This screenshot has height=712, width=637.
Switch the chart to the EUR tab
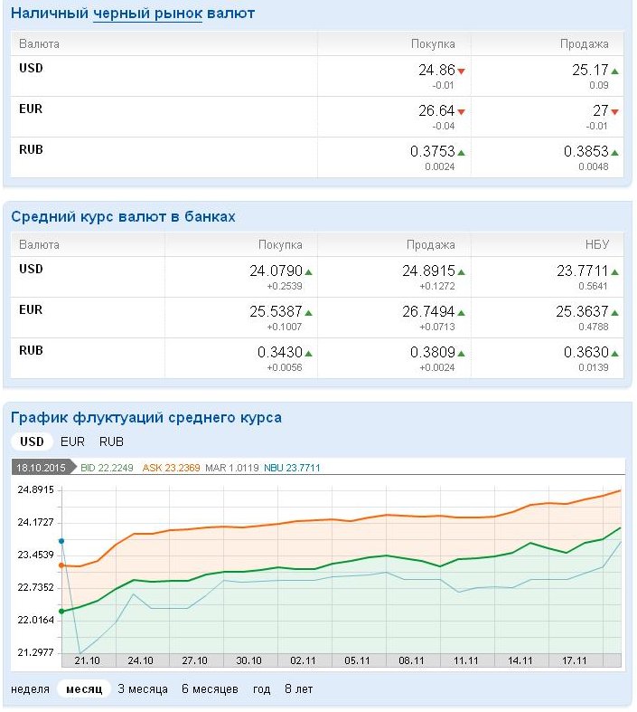72,441
